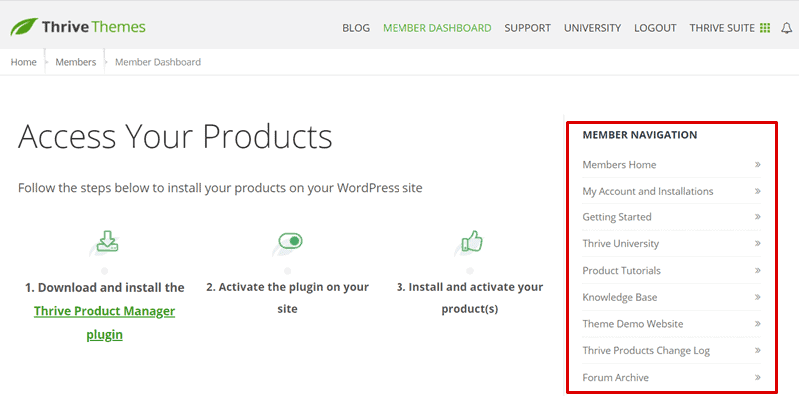The image size is (799, 396).
Task: Click the activate plugin toggle icon
Action: 290,240
